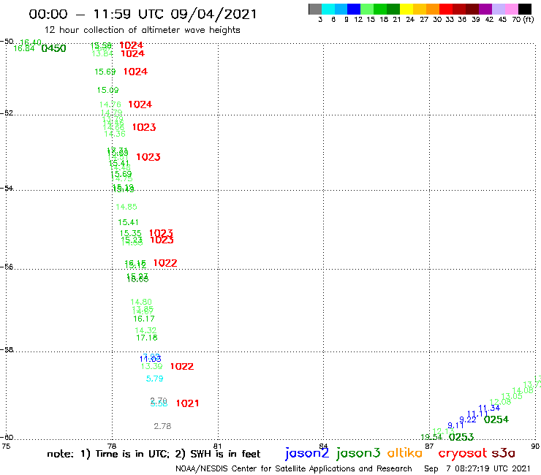Select the wave height value 19.54
Screen dimensions: 541x475
click(x=431, y=437)
